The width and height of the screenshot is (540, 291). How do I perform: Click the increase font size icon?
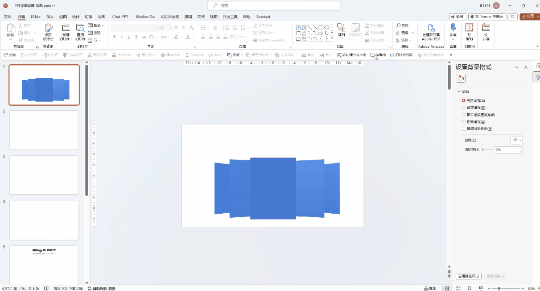(x=176, y=27)
